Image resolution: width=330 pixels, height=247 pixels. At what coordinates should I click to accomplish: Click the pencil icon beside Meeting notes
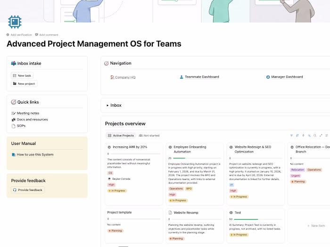point(14,113)
